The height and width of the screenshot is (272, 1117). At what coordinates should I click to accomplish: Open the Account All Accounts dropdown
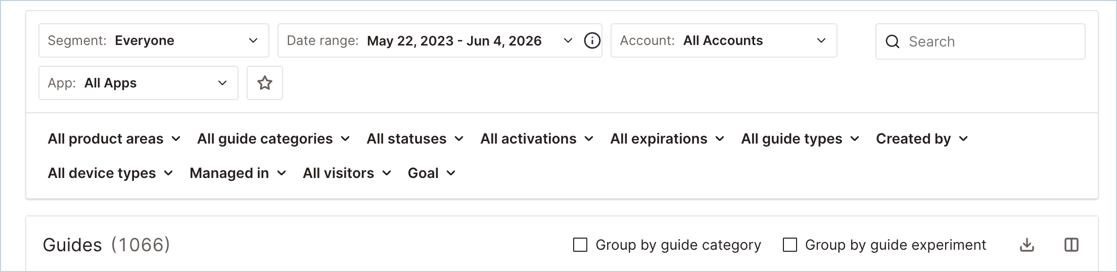pyautogui.click(x=724, y=40)
